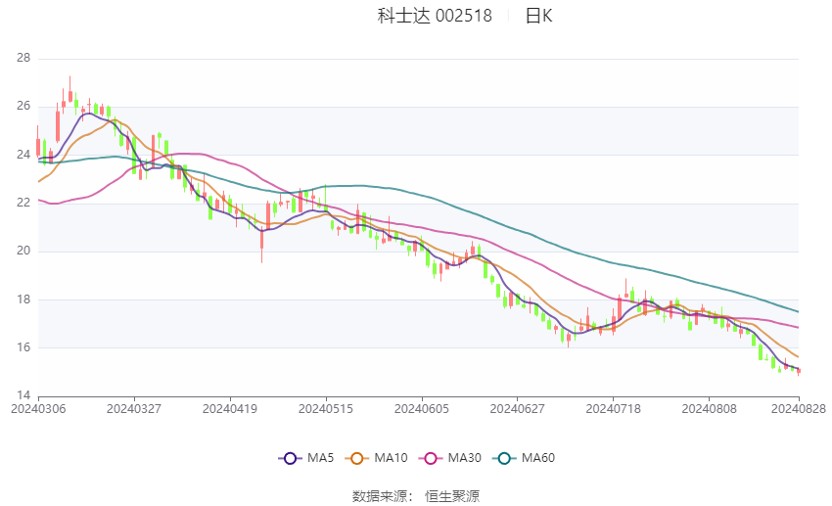Click the 14 price axis label
This screenshot has height=506, width=832.
(23, 395)
